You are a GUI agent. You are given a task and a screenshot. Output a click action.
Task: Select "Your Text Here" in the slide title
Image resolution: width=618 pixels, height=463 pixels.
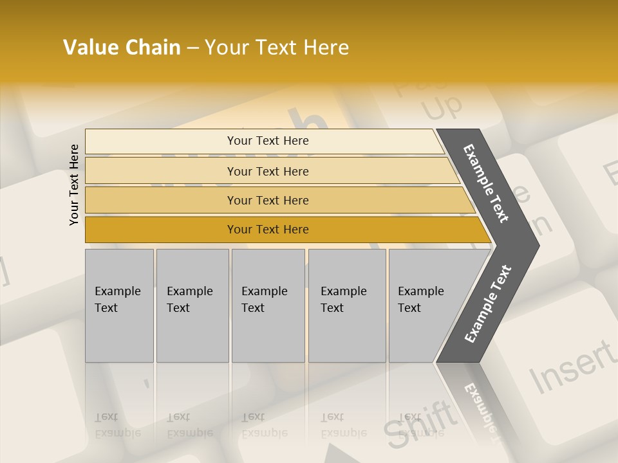pyautogui.click(x=277, y=48)
